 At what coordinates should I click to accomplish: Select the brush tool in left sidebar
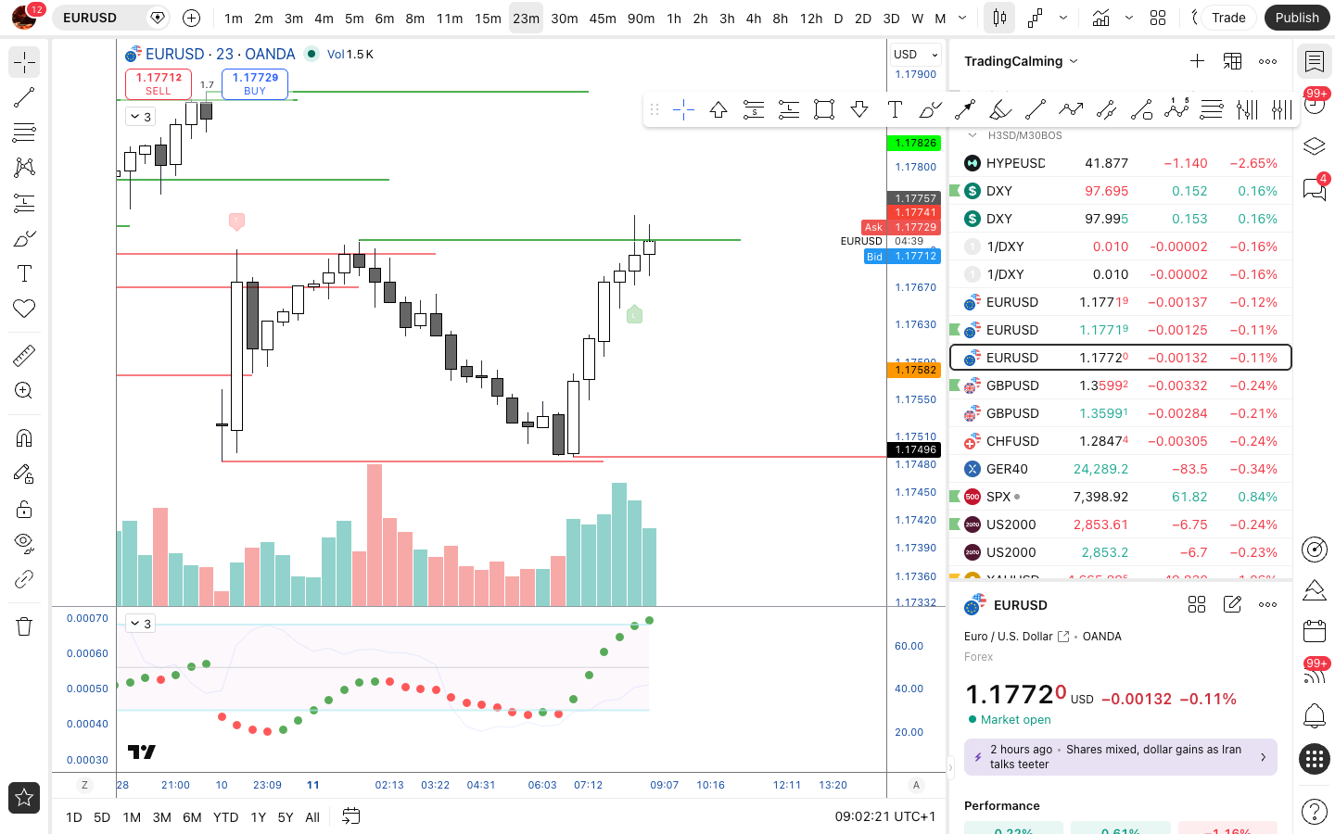[24, 238]
